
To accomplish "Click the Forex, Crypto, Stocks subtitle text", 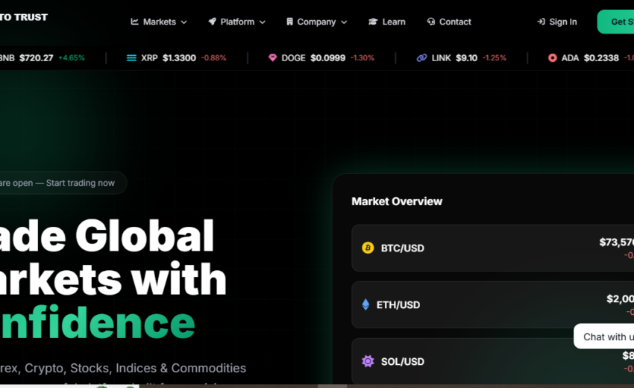I will tap(123, 368).
